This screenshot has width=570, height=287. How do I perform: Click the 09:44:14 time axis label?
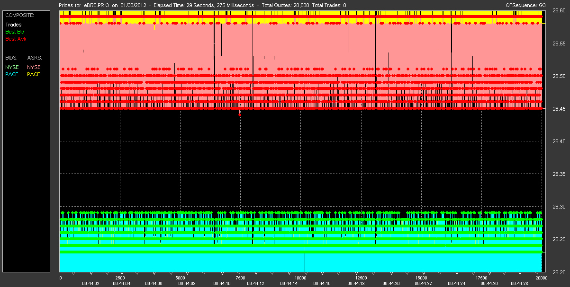click(289, 284)
